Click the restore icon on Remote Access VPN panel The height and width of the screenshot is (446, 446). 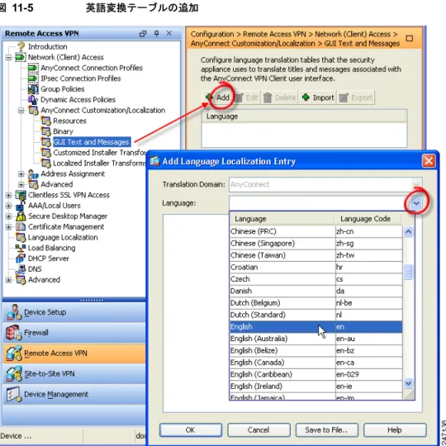(x=143, y=34)
